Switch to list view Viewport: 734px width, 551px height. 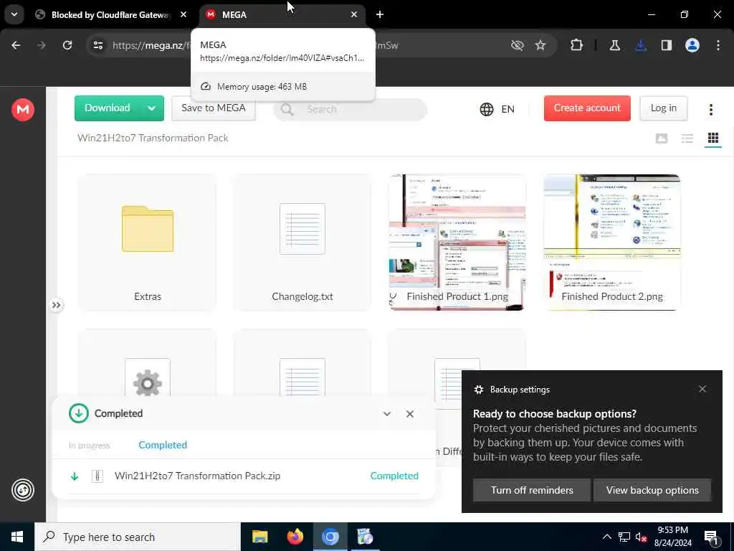tap(687, 138)
